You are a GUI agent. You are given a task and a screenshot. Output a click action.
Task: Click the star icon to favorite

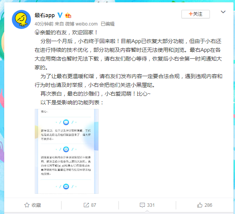coord(27,205)
